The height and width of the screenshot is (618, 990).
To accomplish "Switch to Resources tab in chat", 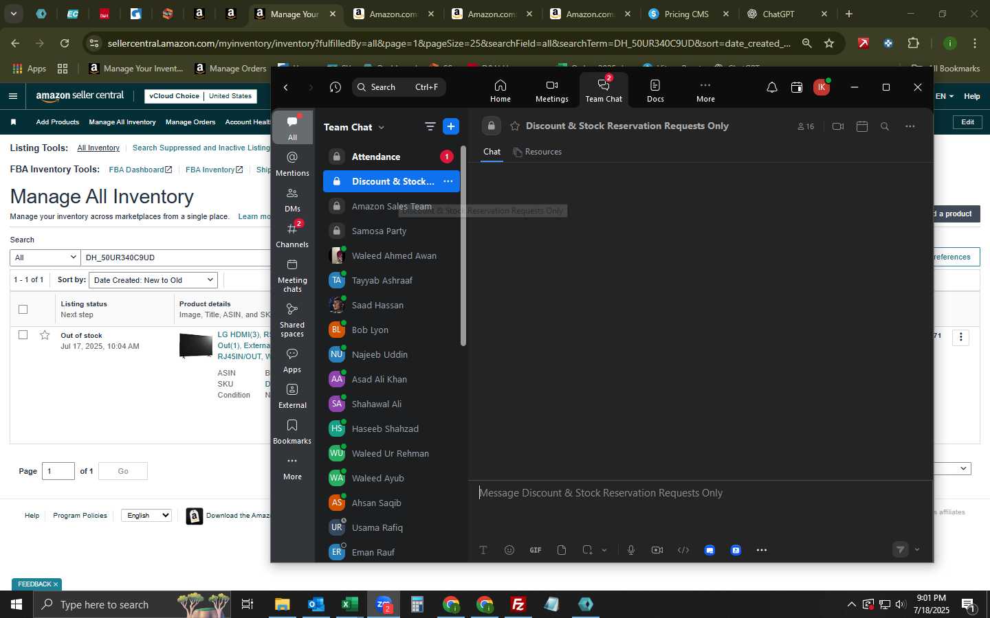I will click(537, 152).
